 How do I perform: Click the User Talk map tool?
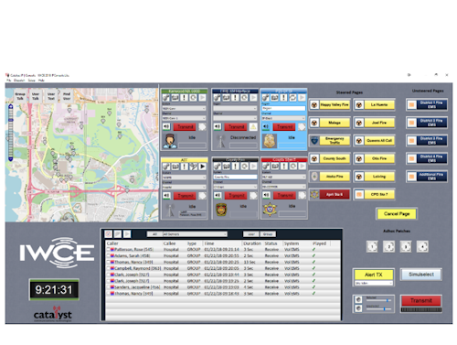click(x=36, y=96)
